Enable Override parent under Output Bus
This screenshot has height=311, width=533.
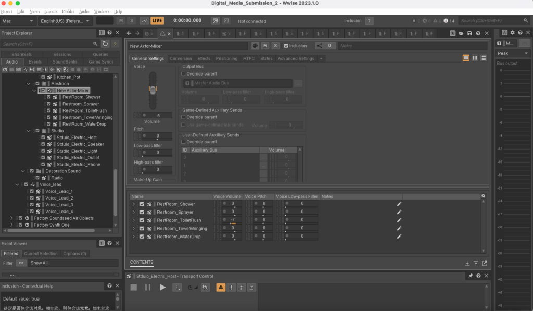[x=183, y=74]
